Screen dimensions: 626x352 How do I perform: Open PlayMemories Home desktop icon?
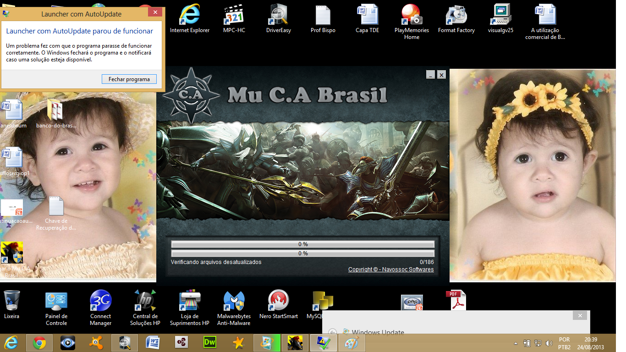tap(412, 16)
